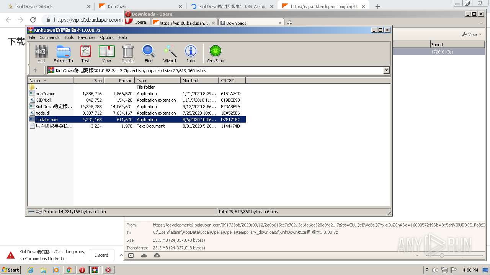This screenshot has width=490, height=275.
Task: Click the Find magnifier icon
Action: click(x=149, y=53)
